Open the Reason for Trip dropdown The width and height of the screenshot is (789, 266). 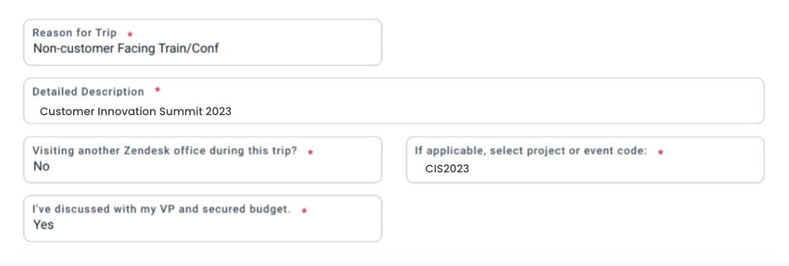click(202, 42)
